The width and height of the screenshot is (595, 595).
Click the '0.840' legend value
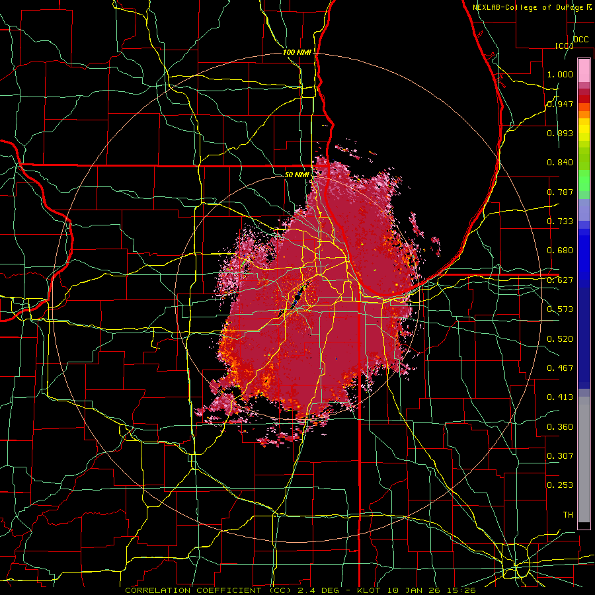pos(560,163)
